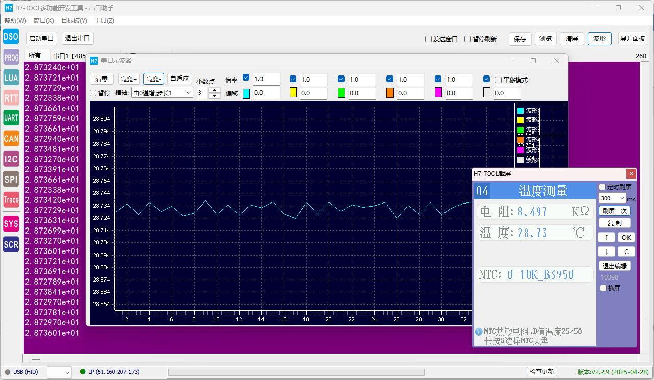Click the cyan channel 倍率 input field

267,79
